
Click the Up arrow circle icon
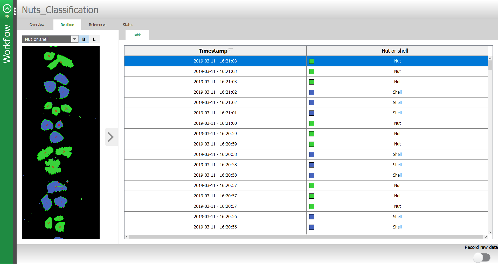point(7,9)
